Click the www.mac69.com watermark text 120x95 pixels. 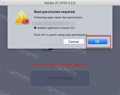pyautogui.click(x=64, y=50)
